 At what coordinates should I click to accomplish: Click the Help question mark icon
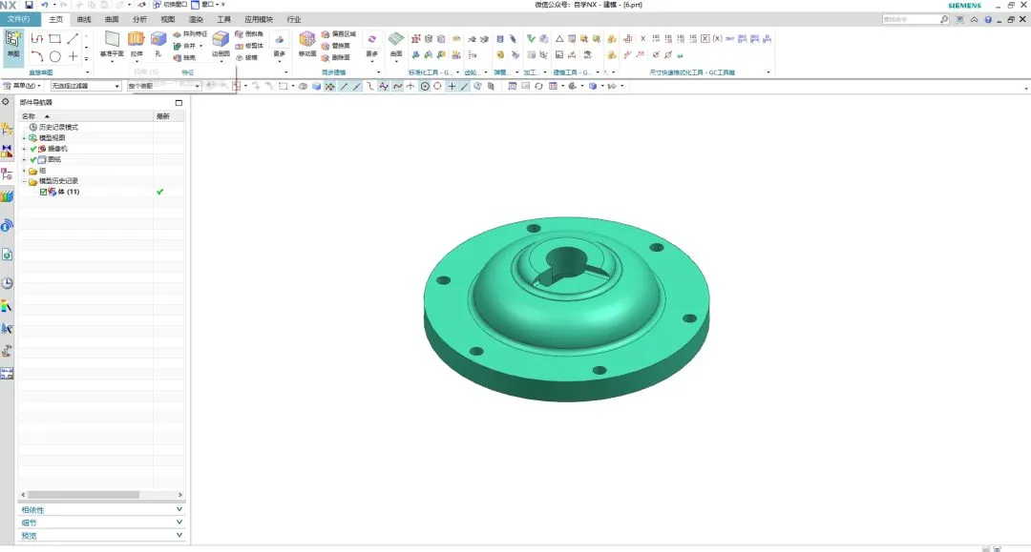click(x=988, y=20)
